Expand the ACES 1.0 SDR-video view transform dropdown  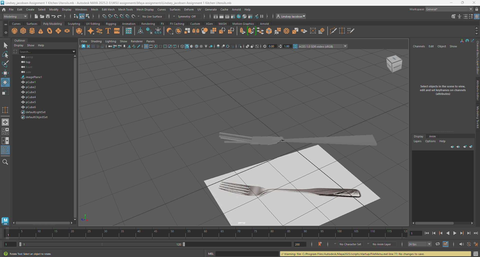point(345,46)
